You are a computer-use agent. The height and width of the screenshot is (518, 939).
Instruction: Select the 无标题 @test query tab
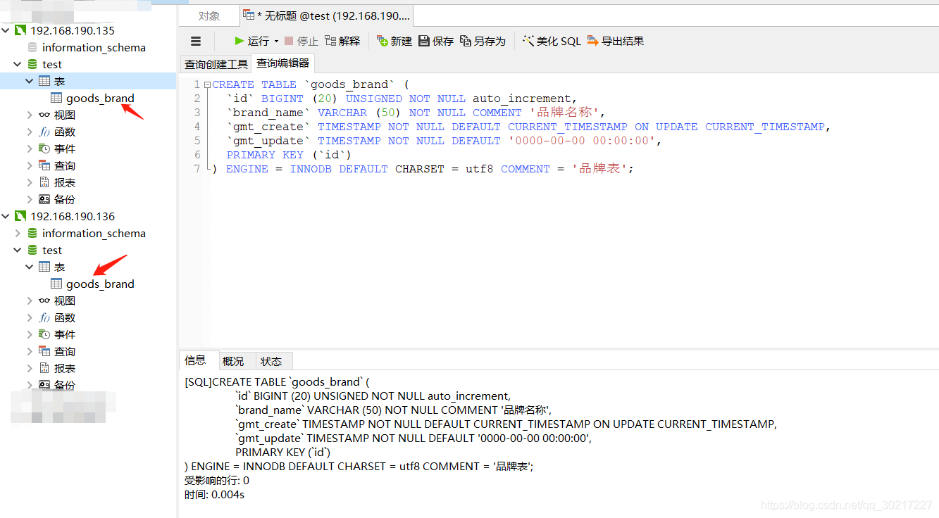tap(326, 15)
